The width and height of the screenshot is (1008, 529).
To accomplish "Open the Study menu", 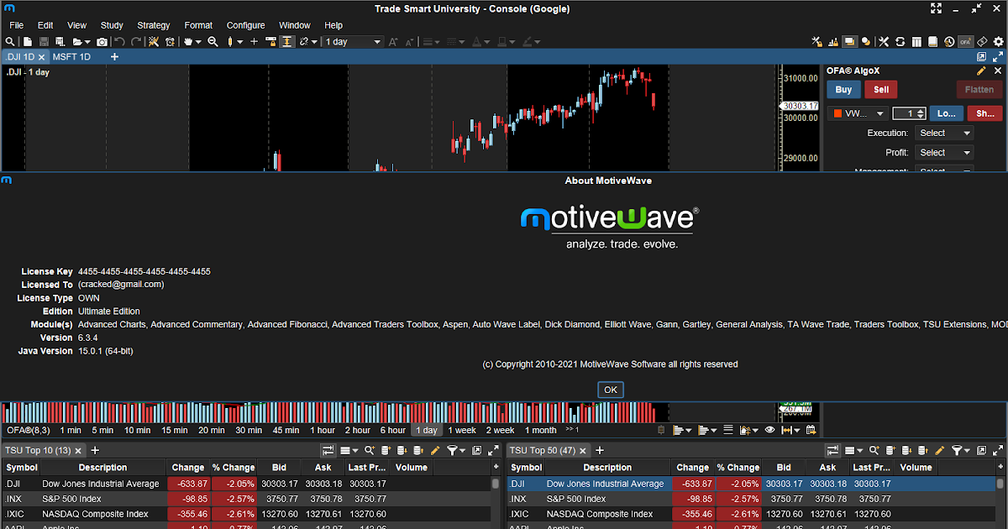I will 111,25.
